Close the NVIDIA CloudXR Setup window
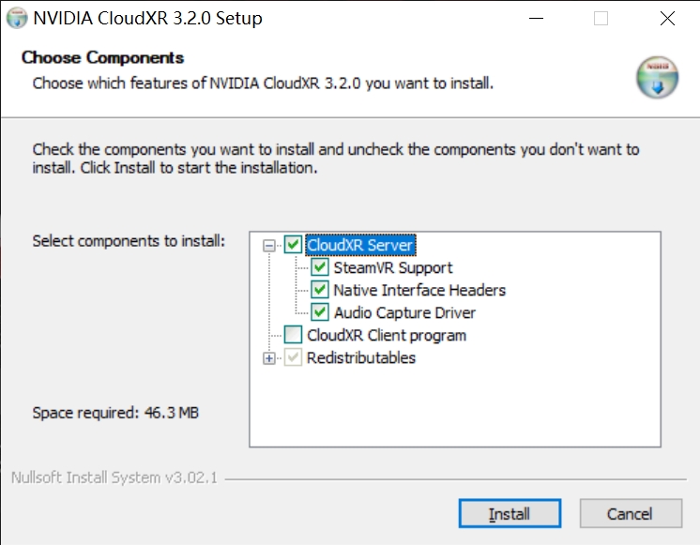This screenshot has width=700, height=545. pos(667,19)
